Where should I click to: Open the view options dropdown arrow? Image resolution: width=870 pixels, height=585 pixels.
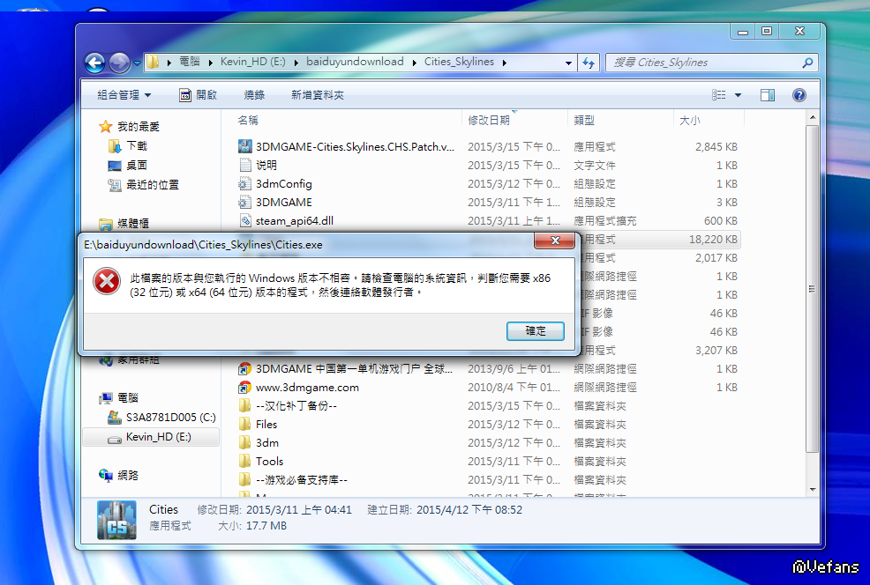(738, 95)
